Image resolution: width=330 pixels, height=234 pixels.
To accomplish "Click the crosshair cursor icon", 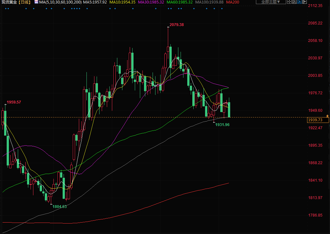I will click(x=289, y=2).
